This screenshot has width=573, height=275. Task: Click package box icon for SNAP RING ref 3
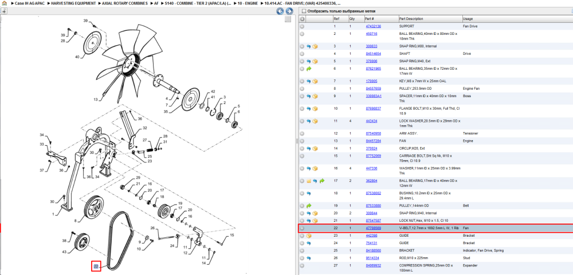(315, 46)
